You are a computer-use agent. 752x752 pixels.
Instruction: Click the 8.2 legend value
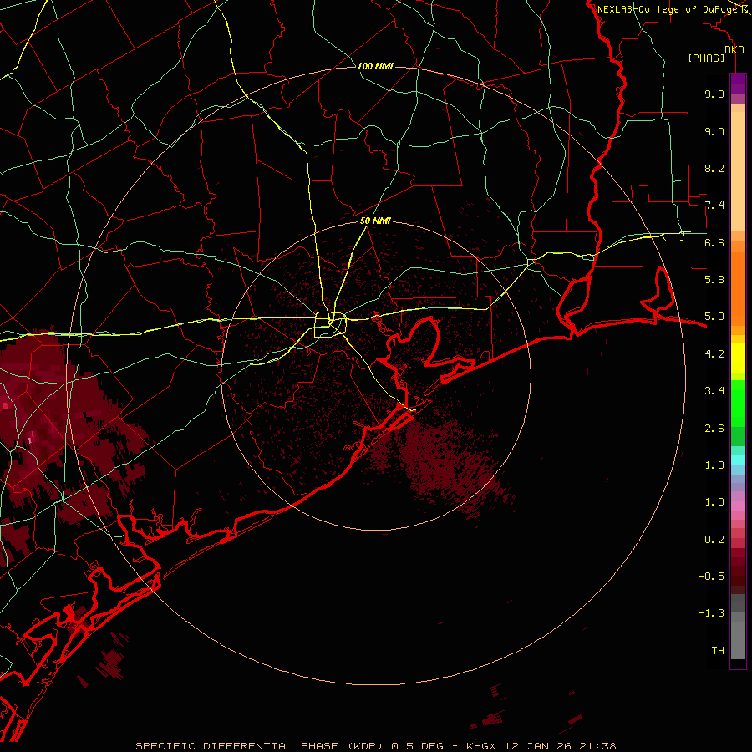[x=714, y=168]
